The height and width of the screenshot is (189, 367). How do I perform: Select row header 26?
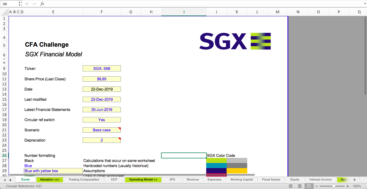[x=4, y=156]
